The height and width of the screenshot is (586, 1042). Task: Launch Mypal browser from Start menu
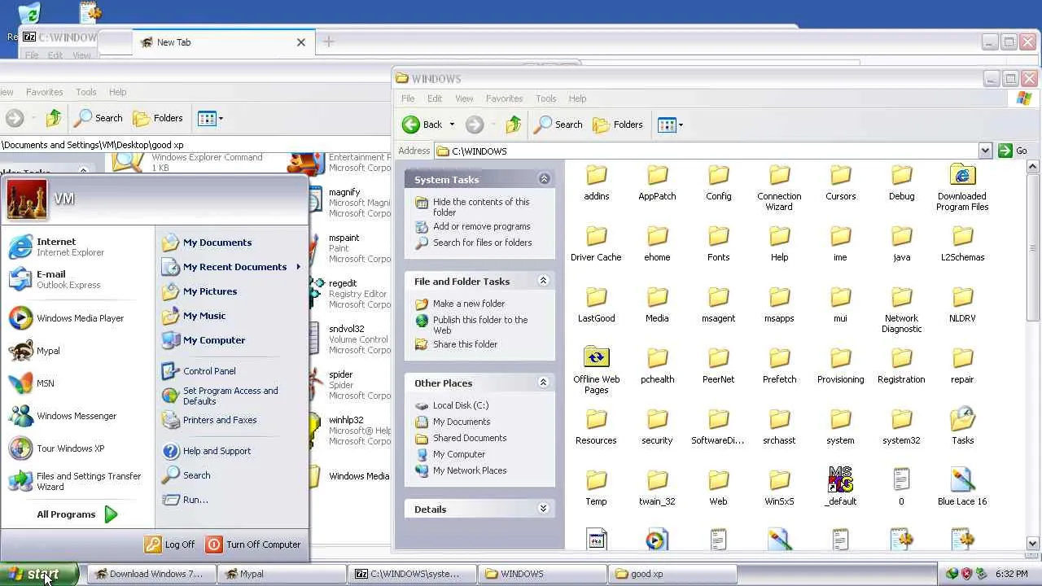(x=34, y=351)
